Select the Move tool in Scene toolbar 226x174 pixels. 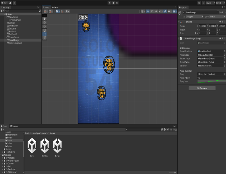(x=45, y=23)
